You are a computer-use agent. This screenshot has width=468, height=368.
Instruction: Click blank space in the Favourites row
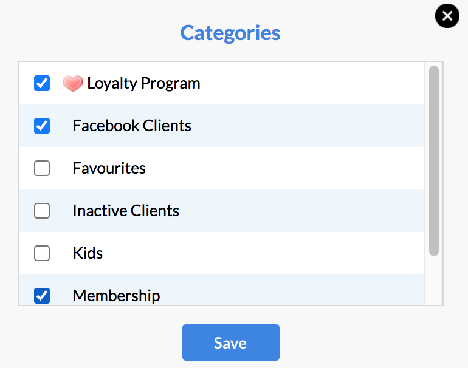point(284,168)
